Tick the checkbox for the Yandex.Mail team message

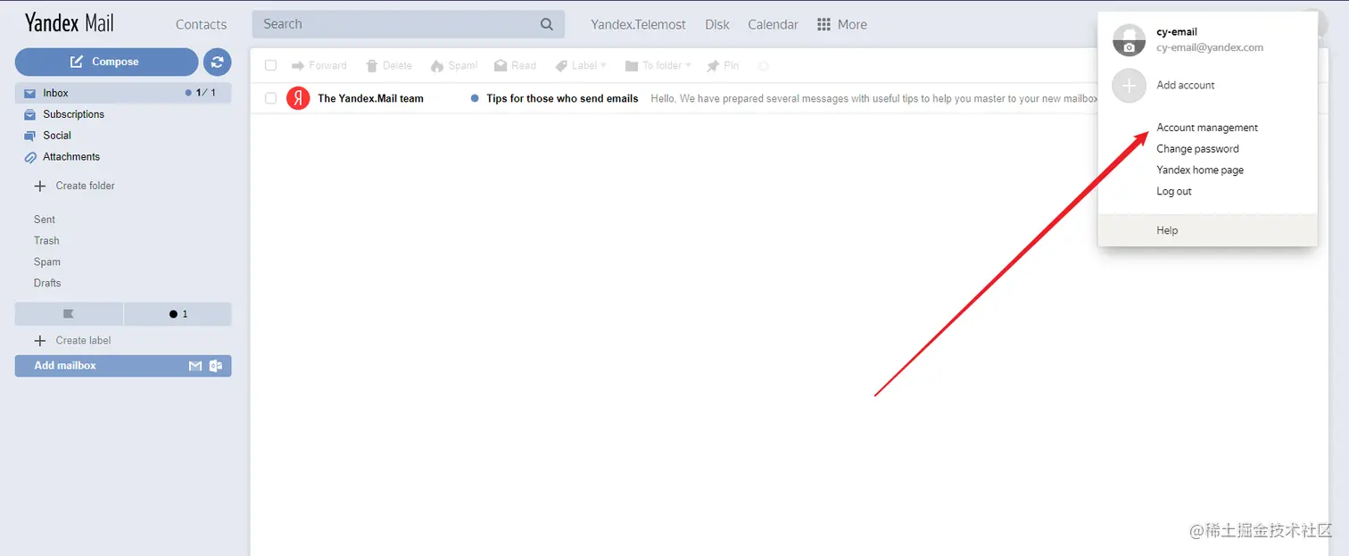[271, 98]
